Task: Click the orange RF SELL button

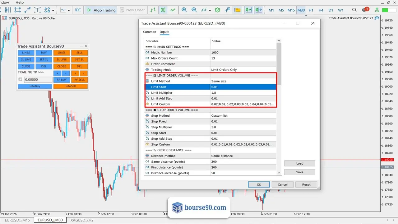Action: [x=79, y=80]
